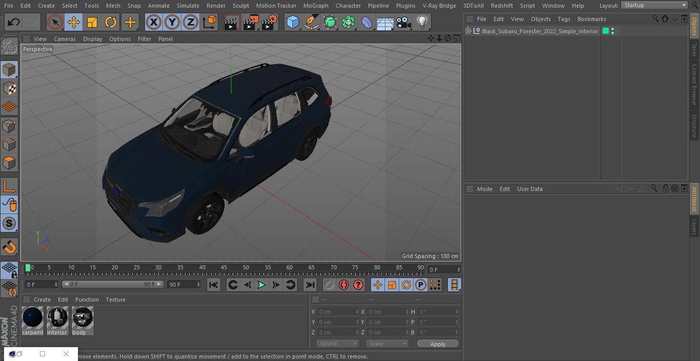
Task: Select the body material thumbnail
Action: coord(83,321)
